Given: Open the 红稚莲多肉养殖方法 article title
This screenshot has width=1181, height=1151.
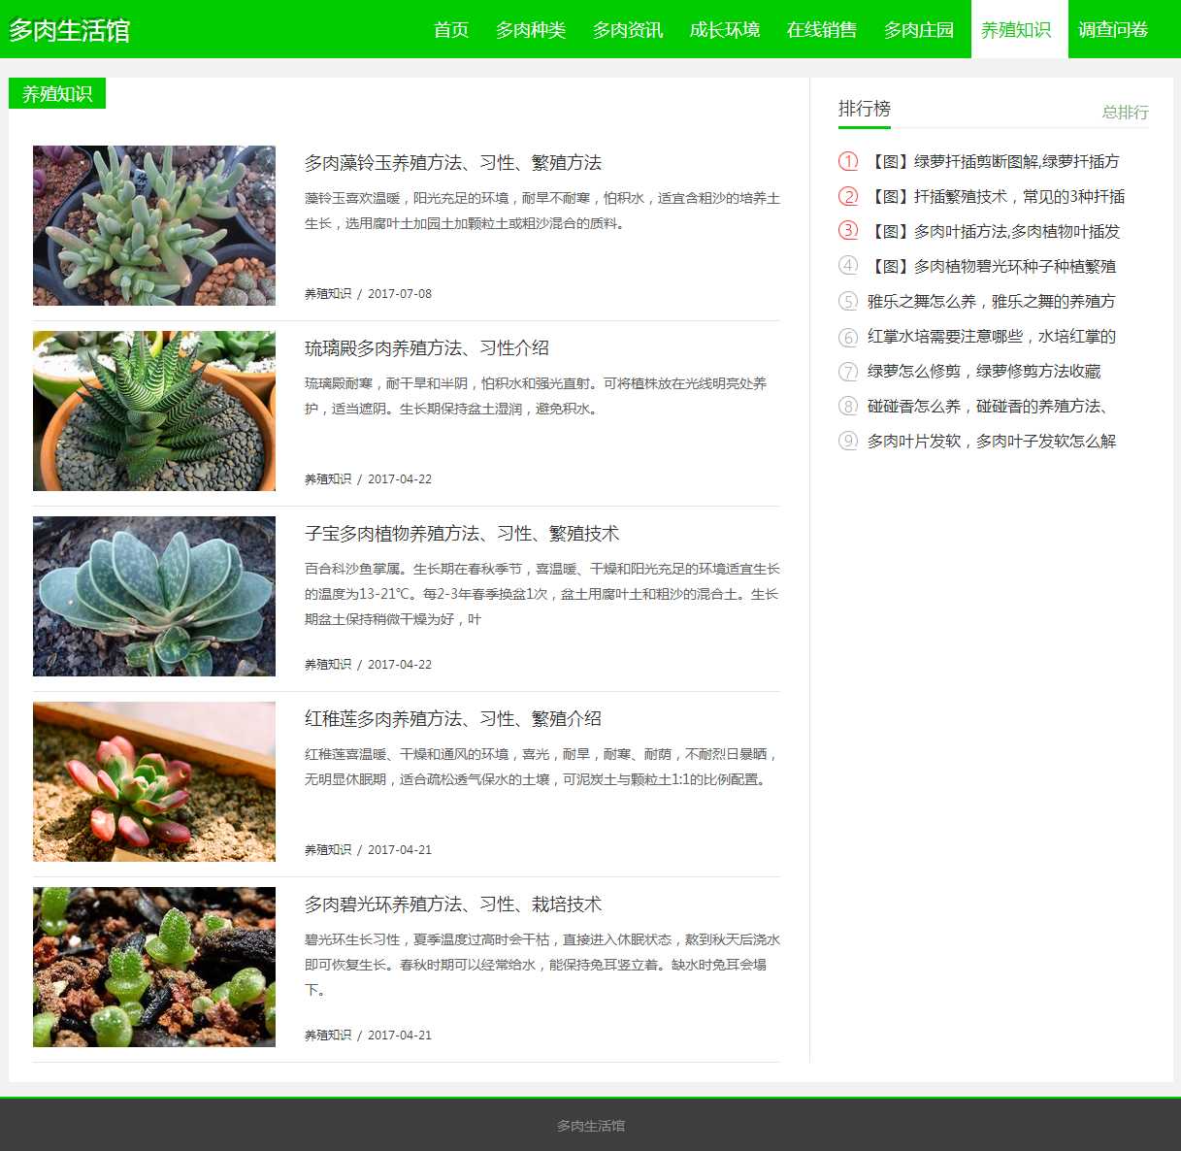Looking at the screenshot, I should pyautogui.click(x=453, y=719).
